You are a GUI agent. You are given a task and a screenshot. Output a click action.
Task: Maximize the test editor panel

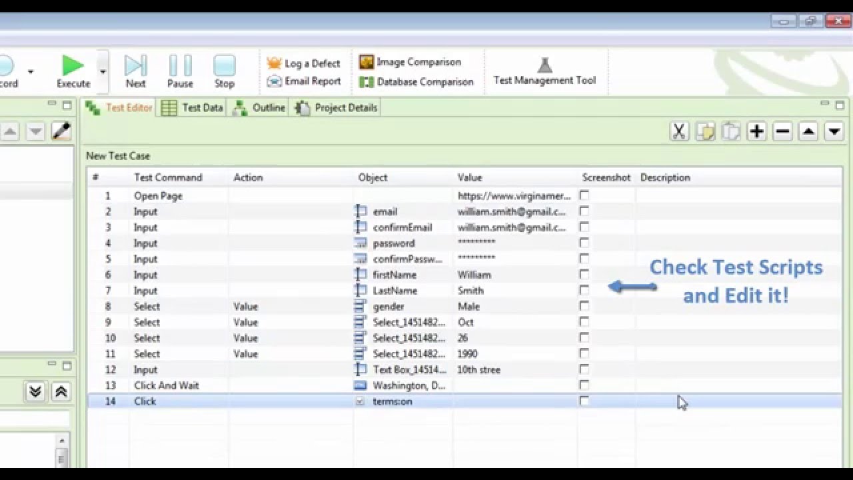tap(840, 105)
